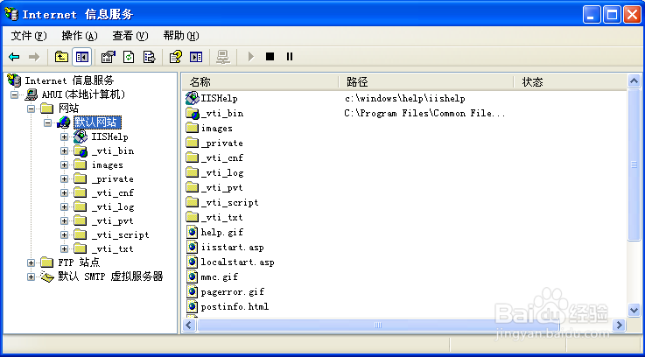Screen dimensions: 645x357
Task: Collapse the 网站 tree node
Action: [x=31, y=108]
